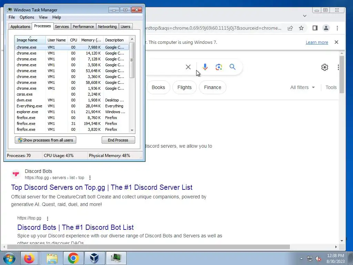Click process list scroll up arrow
Viewport: 353px width, 265px height.
tap(132, 39)
